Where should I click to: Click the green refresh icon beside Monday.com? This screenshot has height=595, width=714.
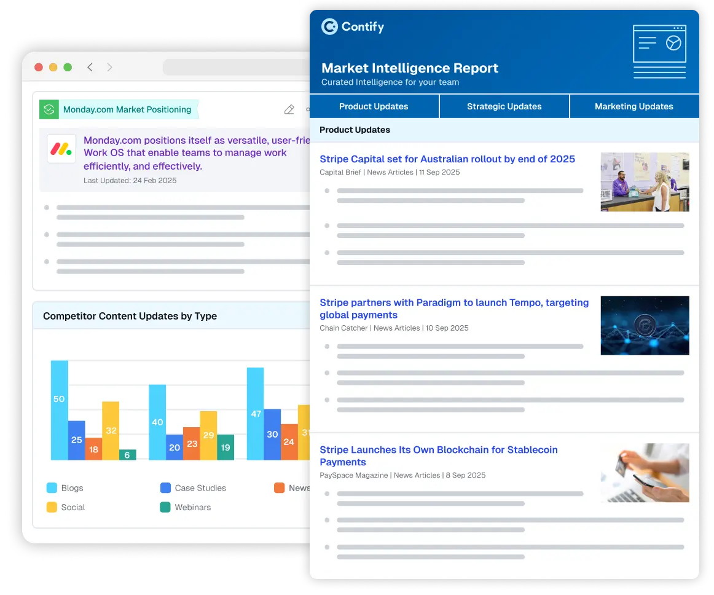[x=49, y=109]
